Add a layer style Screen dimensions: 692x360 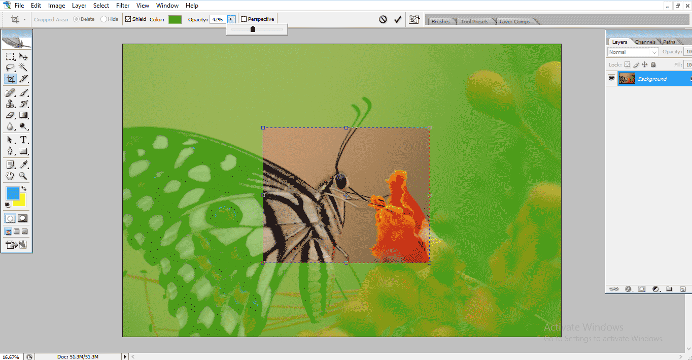coord(628,289)
